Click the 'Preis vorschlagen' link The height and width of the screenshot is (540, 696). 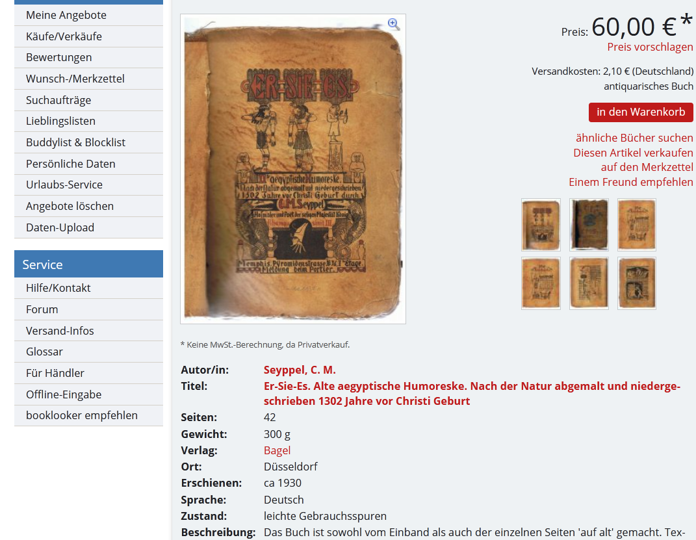pyautogui.click(x=650, y=47)
